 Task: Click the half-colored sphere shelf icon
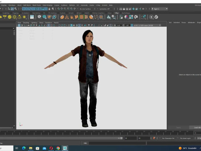click(x=126, y=17)
